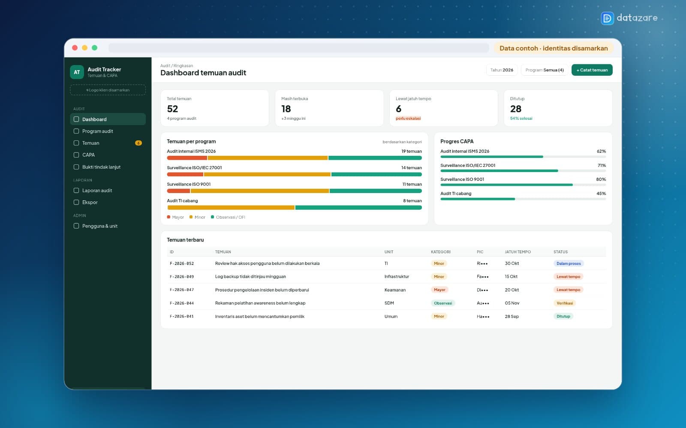Click the Audit internal ISMS 2026 CAPA progress bar
686x428 pixels.
coord(523,157)
